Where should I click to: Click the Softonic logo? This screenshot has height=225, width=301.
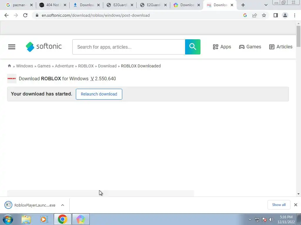(x=44, y=47)
